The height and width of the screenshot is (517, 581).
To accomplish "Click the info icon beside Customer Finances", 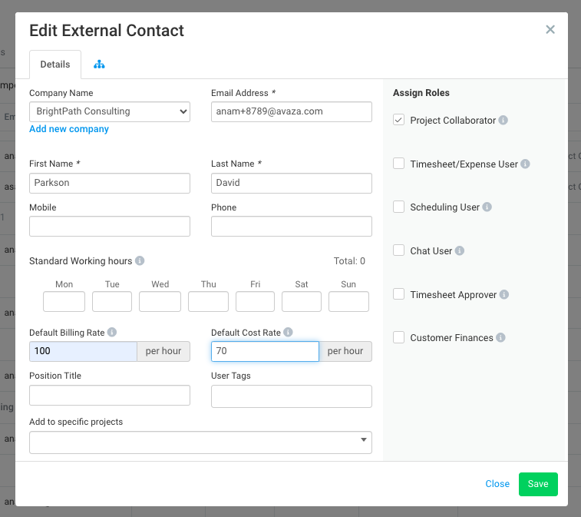I will coord(500,337).
